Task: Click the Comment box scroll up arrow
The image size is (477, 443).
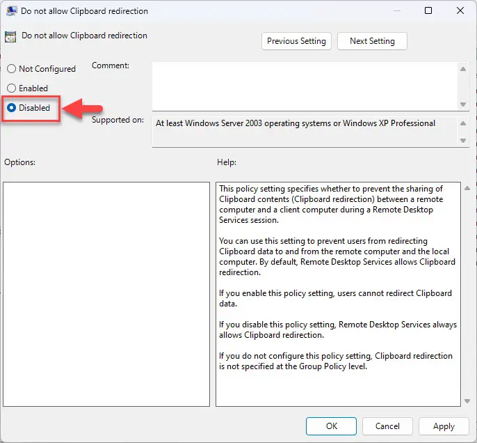Action: coord(463,69)
